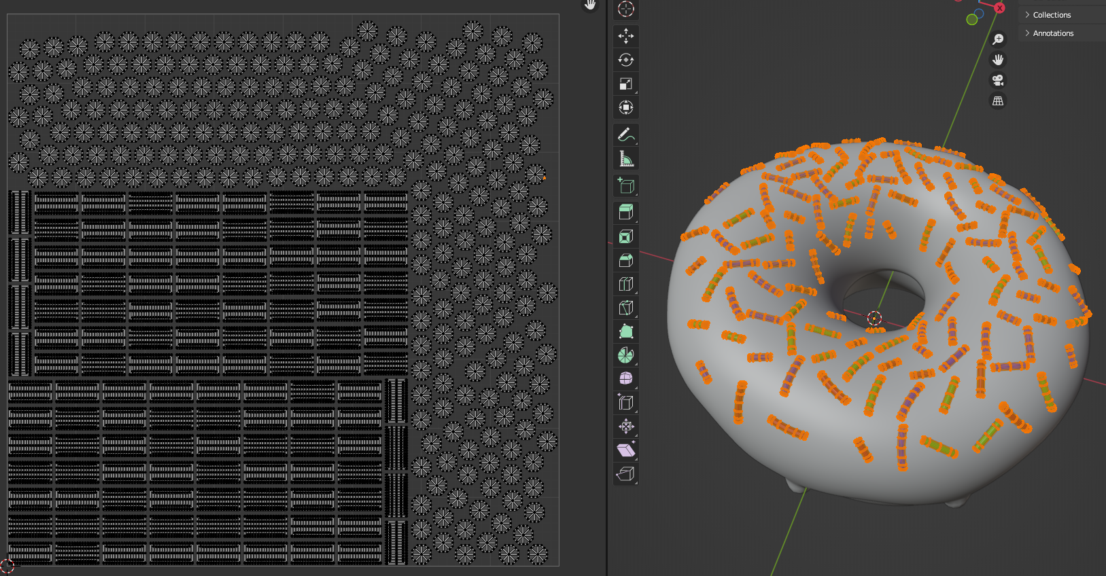1106x576 pixels.
Task: Select the Inset Faces tool
Action: click(x=625, y=236)
